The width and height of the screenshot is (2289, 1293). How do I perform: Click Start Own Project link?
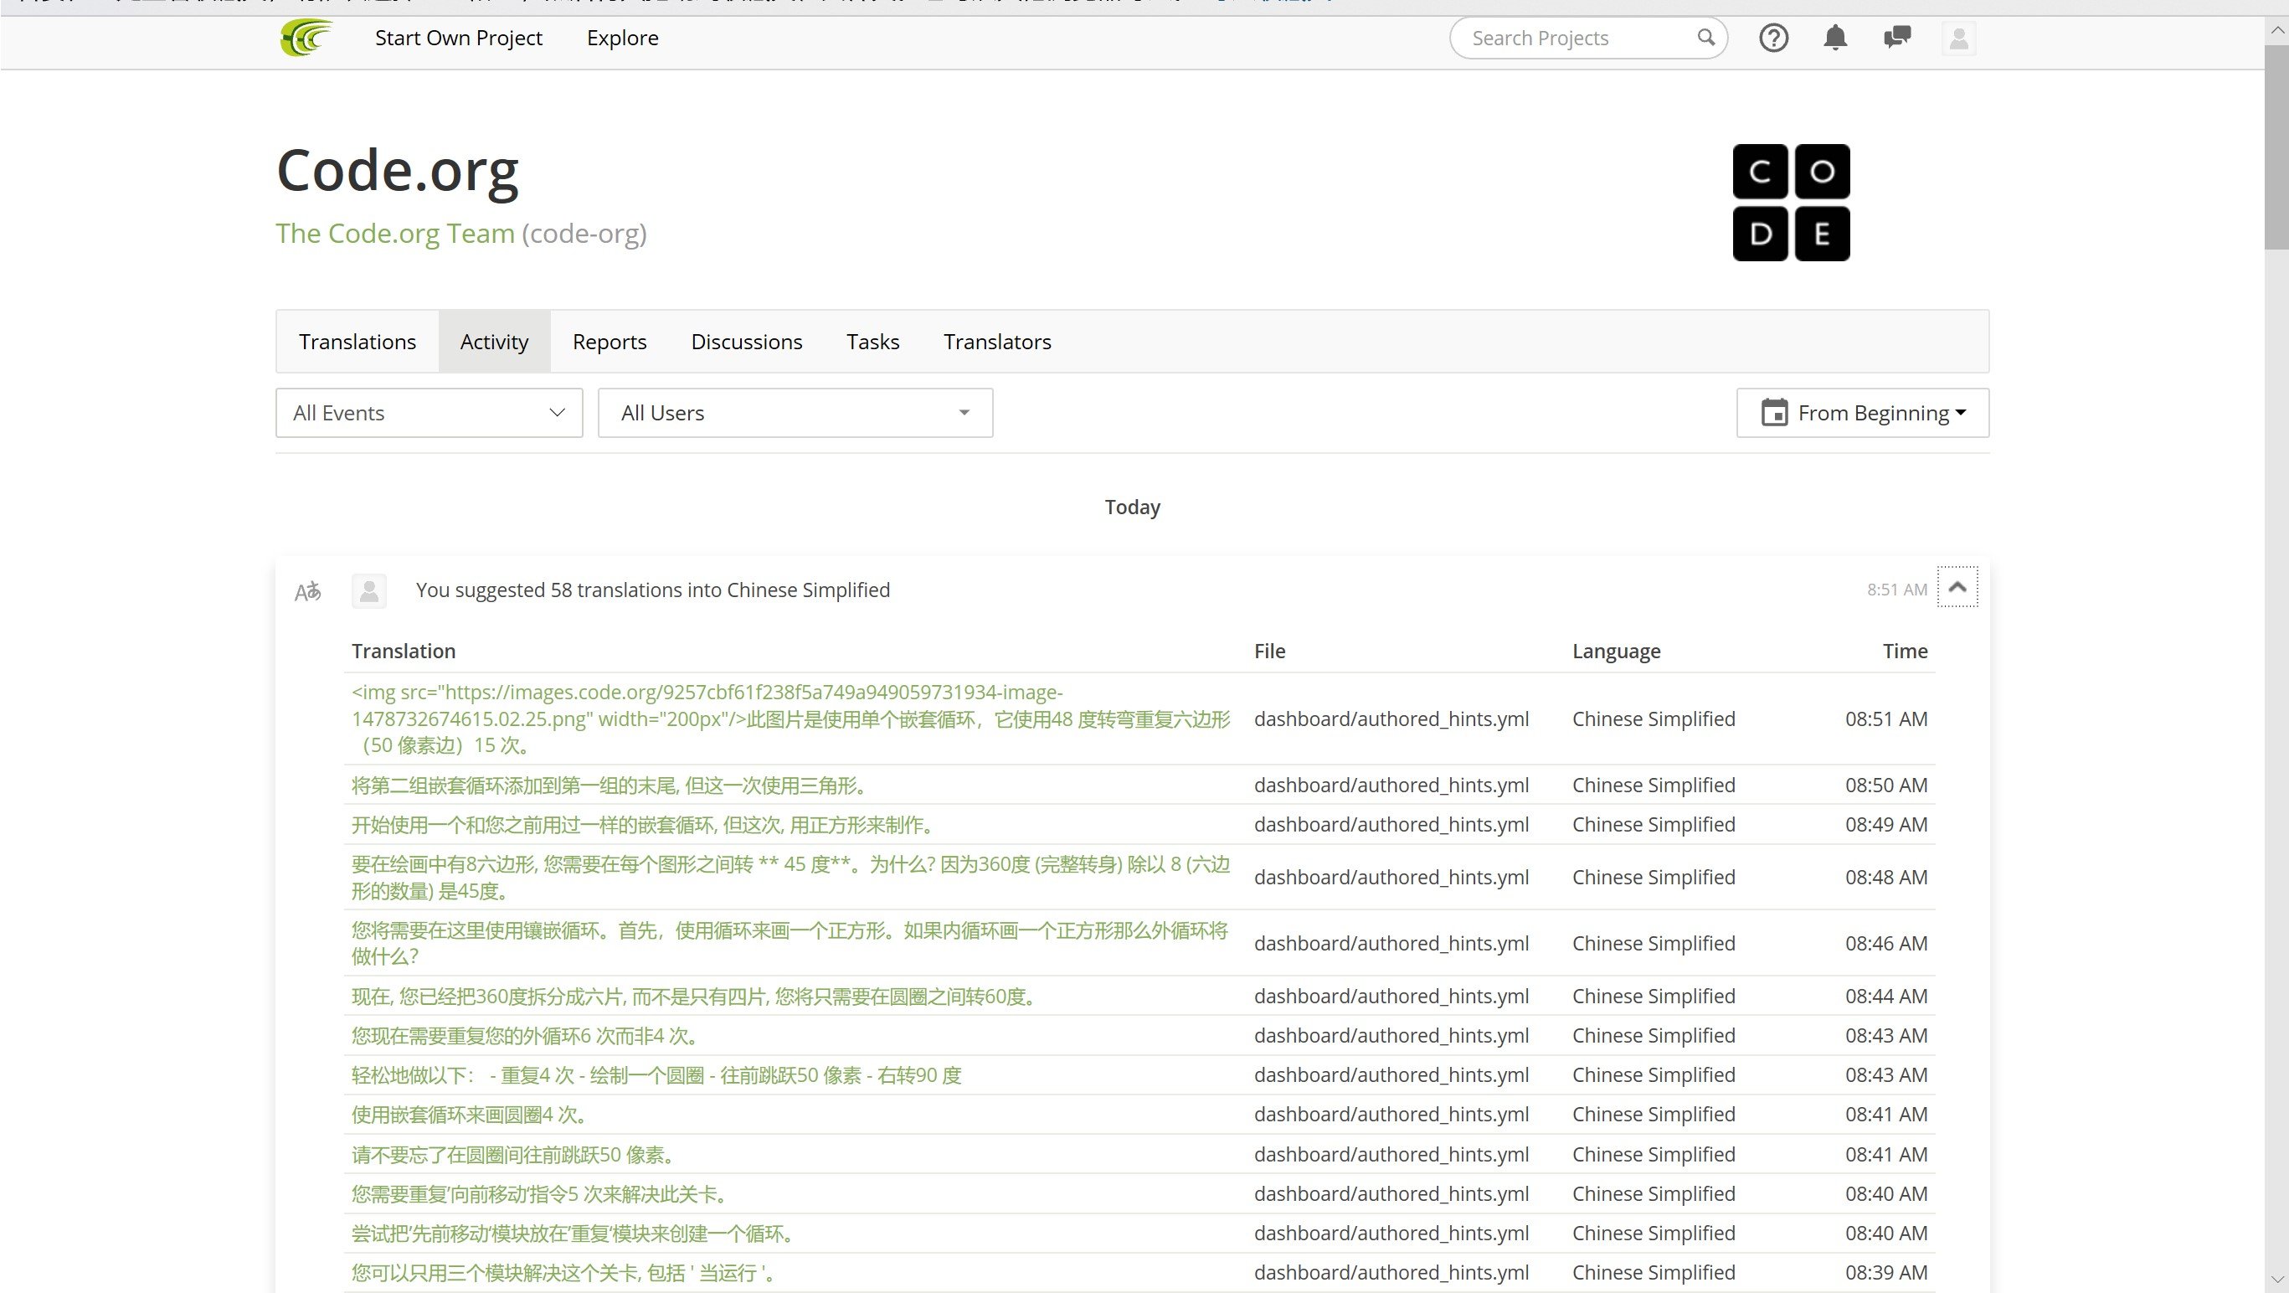(x=459, y=38)
